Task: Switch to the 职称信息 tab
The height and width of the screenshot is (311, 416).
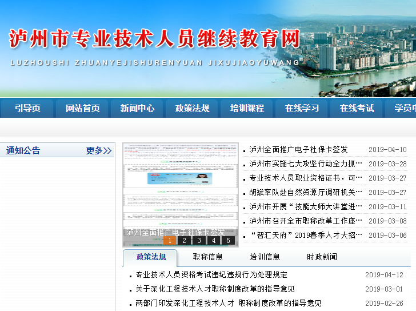Action: tap(208, 257)
